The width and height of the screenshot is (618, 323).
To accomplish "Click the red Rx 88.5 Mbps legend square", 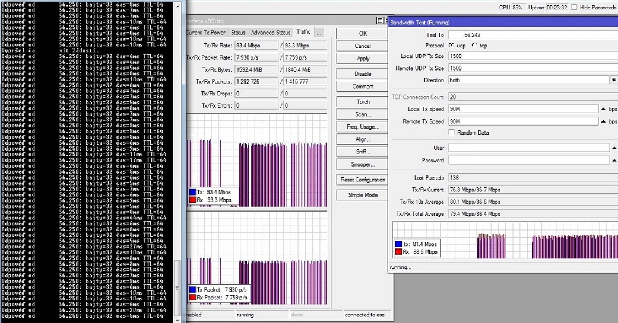I will pyautogui.click(x=398, y=252).
